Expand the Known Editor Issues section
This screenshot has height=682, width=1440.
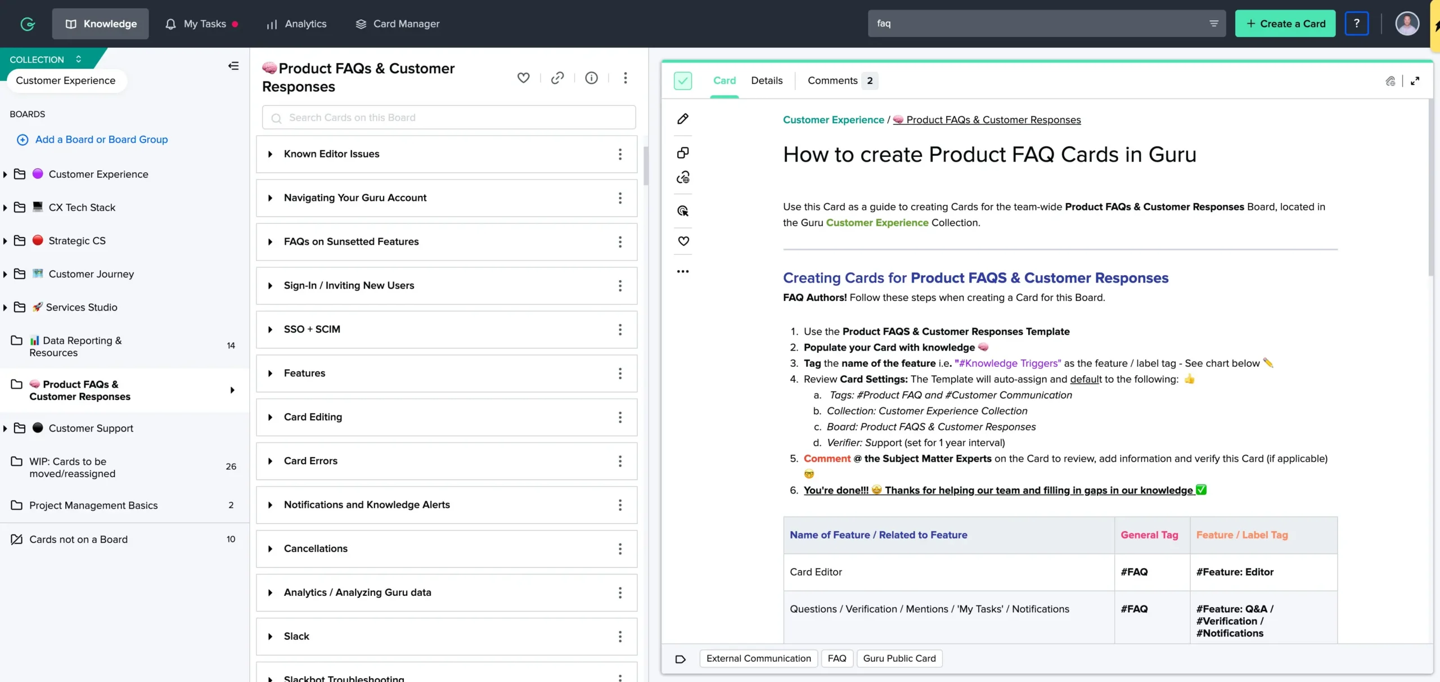click(270, 154)
